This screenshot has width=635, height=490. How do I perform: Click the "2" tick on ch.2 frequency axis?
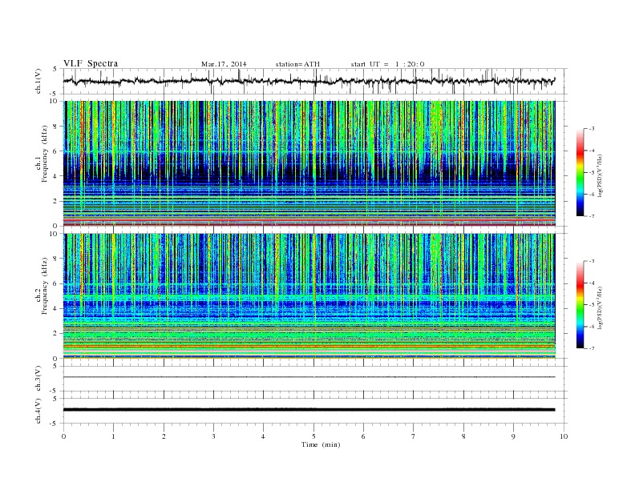(55, 334)
